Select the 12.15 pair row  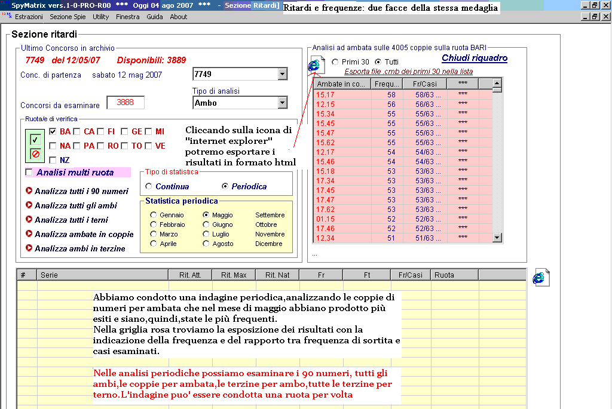pyautogui.click(x=403, y=104)
